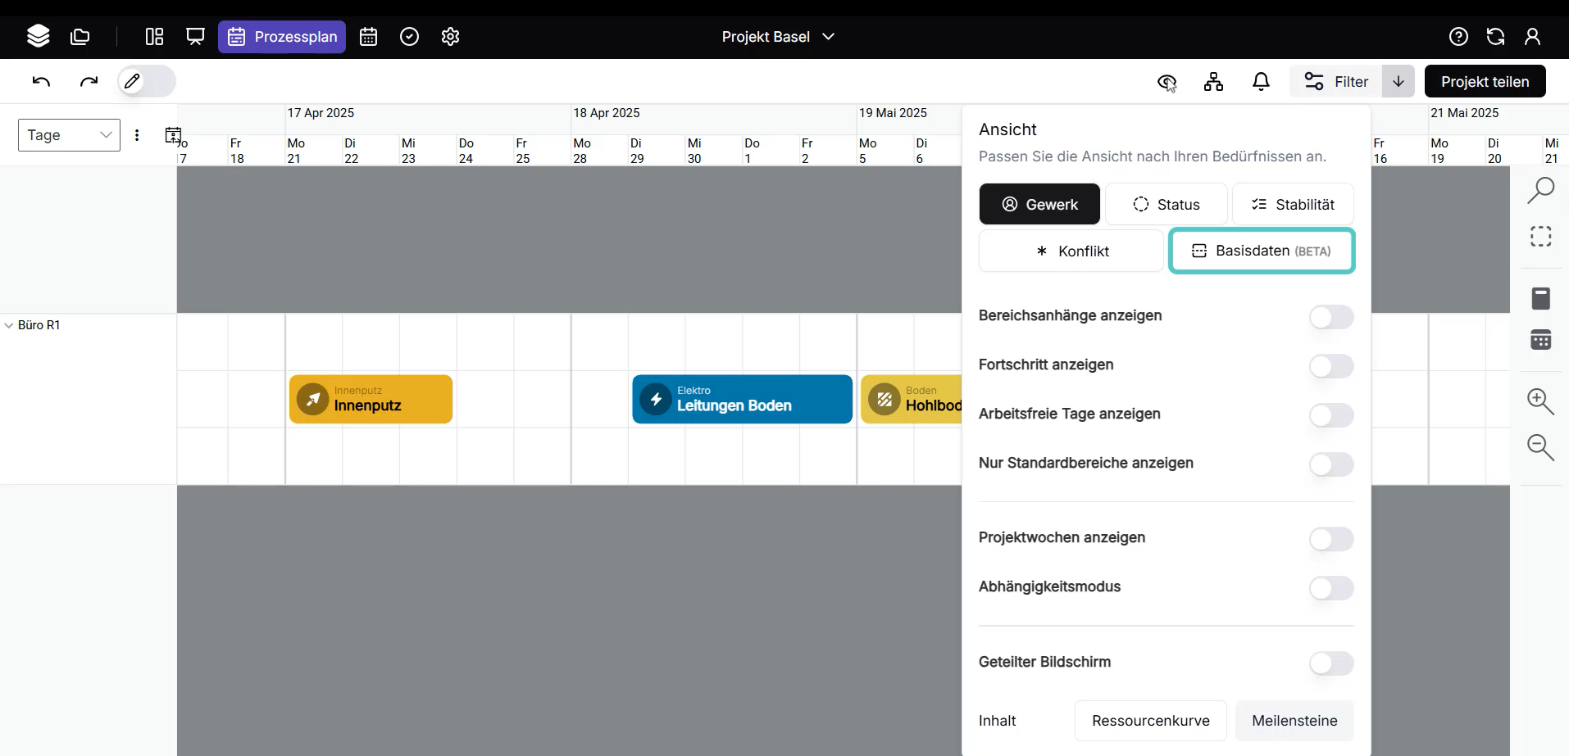Select the dashed selection rectangle tool

click(x=1540, y=237)
